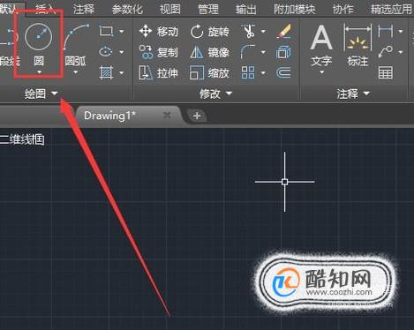414x330 pixels.
Task: Select the Mirror (镜像) tool
Action: (x=209, y=52)
